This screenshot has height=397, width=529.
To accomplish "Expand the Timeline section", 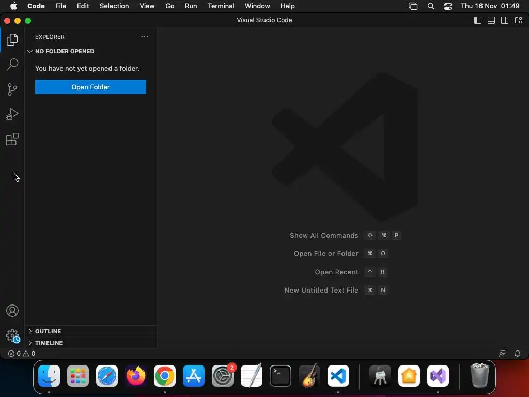I will (x=90, y=343).
